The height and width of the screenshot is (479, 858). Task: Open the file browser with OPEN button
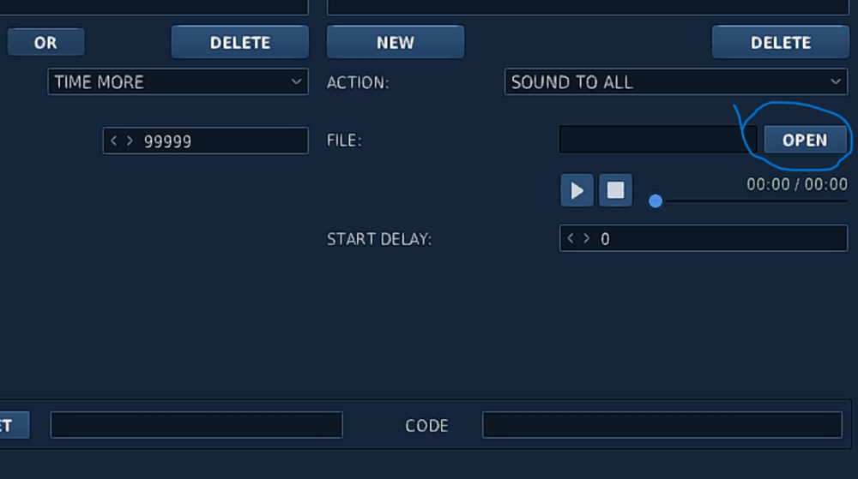tap(804, 140)
